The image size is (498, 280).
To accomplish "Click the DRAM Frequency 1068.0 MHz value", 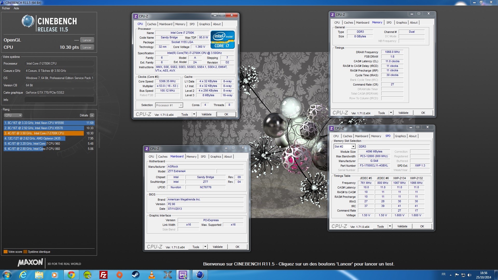I will 392,52.
